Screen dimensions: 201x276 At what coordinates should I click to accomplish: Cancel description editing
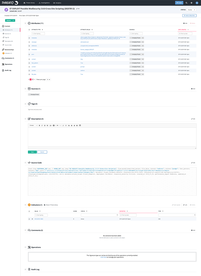tap(42, 152)
